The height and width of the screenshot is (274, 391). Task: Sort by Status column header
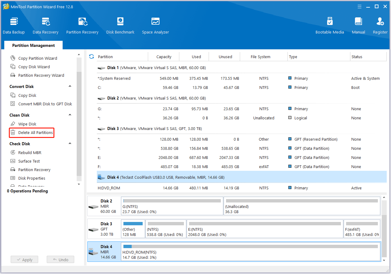[368, 57]
